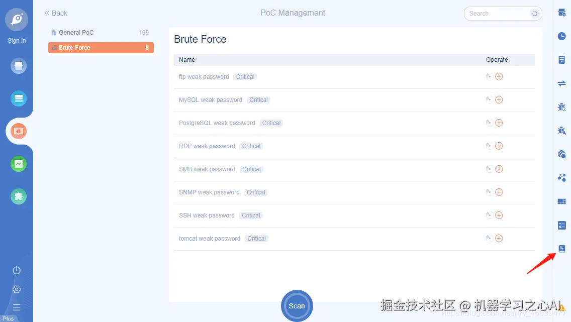This screenshot has height=322, width=571.
Task: Open the Vulnerability bug sidebar icon
Action: pos(19,131)
